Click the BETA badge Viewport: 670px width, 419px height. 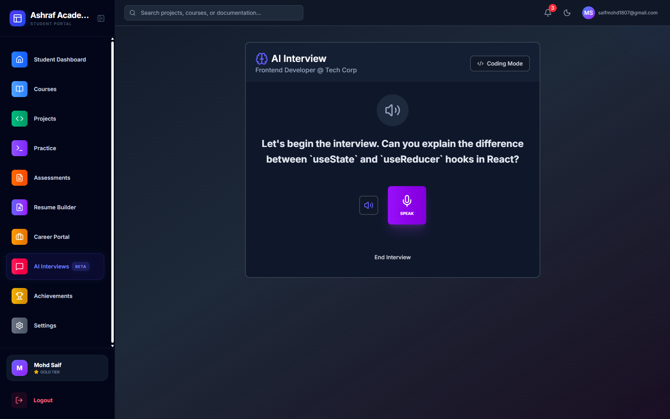coord(81,266)
